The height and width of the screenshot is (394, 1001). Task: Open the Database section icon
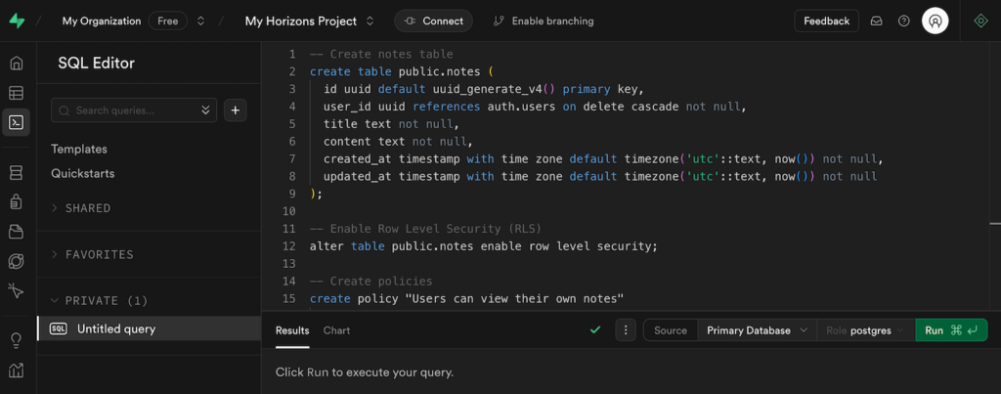click(x=16, y=173)
